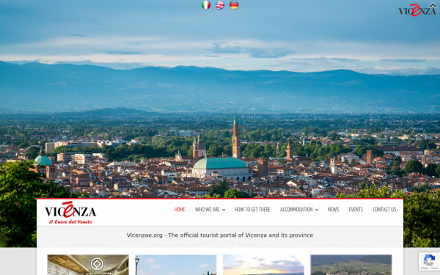Open the ACCOMMODATION menu item
Screen dimensions: 440x275
tap(296, 210)
